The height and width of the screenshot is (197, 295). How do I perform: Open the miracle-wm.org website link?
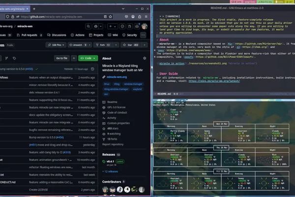[117, 77]
